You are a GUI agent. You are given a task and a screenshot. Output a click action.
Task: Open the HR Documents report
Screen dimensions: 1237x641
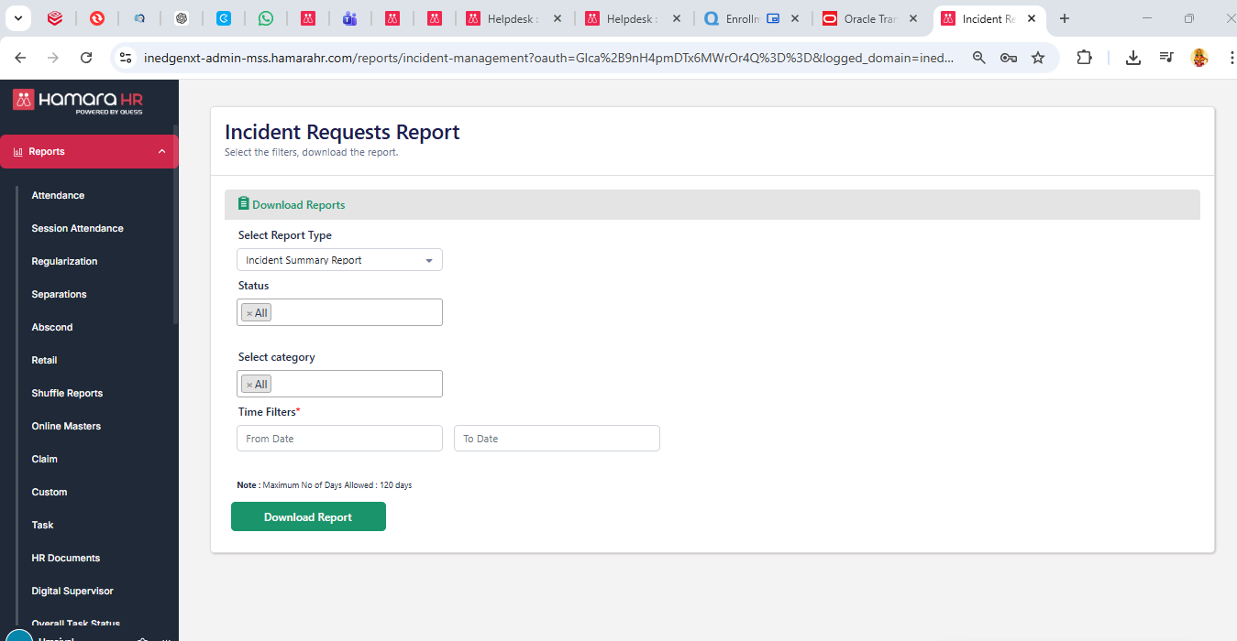(x=66, y=558)
